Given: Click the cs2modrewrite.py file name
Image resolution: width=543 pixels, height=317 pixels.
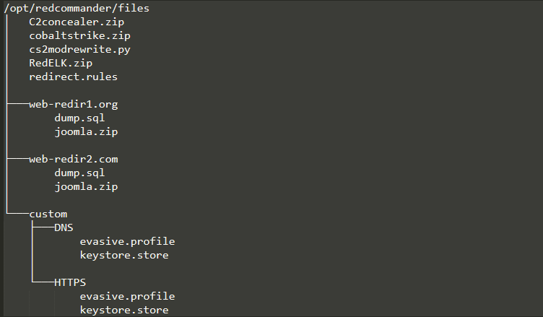Looking at the screenshot, I should pos(79,50).
